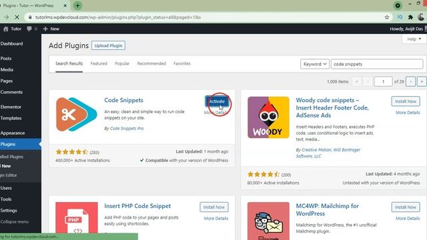
Task: Stop loading the page with X button
Action: click(17, 17)
